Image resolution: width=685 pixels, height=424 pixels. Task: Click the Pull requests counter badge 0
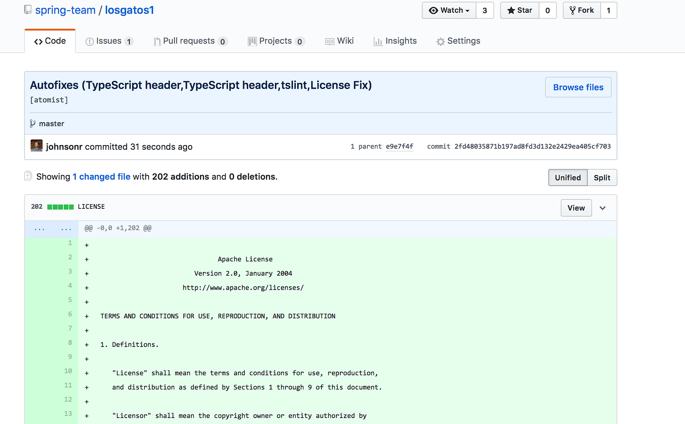tap(223, 42)
